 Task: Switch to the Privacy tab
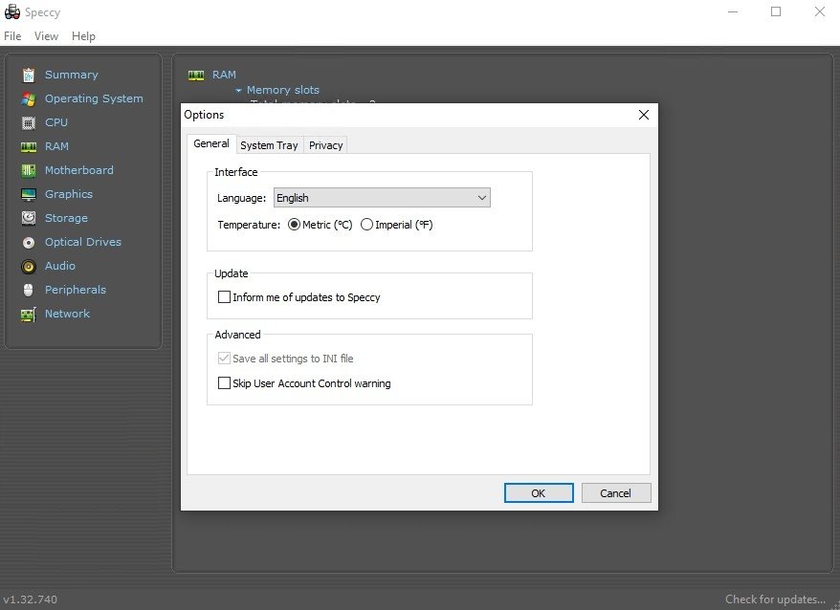pos(325,145)
